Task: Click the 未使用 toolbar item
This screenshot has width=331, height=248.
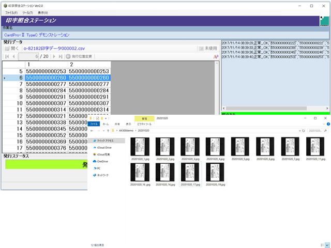Action: click(208, 49)
